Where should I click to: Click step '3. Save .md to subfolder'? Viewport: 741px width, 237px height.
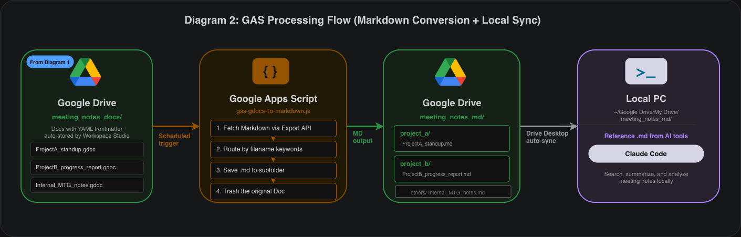273,170
